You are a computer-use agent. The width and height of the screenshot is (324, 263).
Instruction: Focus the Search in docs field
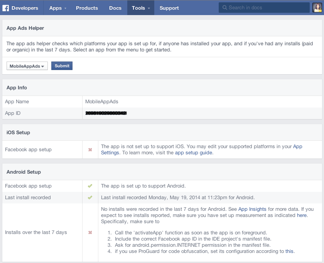266,8
